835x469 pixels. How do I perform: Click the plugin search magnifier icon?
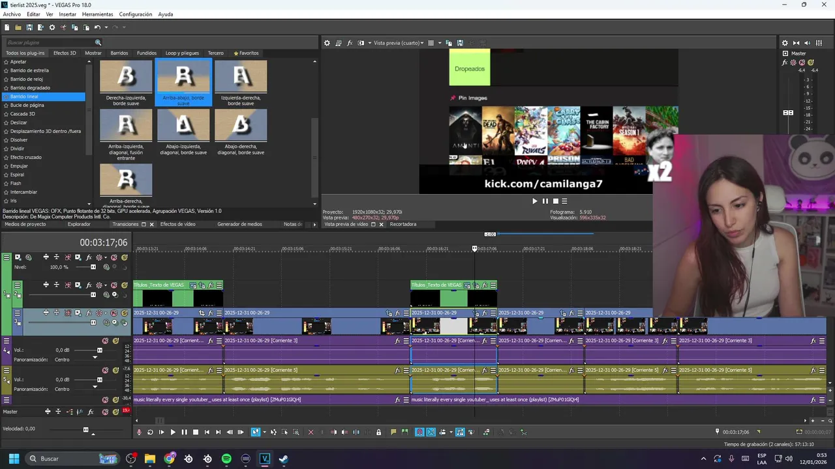click(x=99, y=42)
